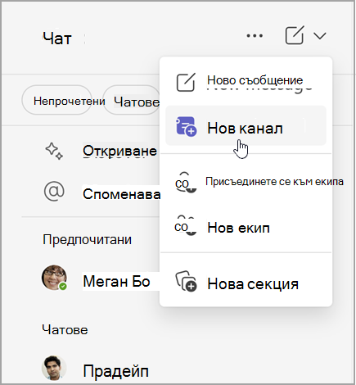Click the Предпочитани section header
This screenshot has width=356, height=385.
click(88, 239)
